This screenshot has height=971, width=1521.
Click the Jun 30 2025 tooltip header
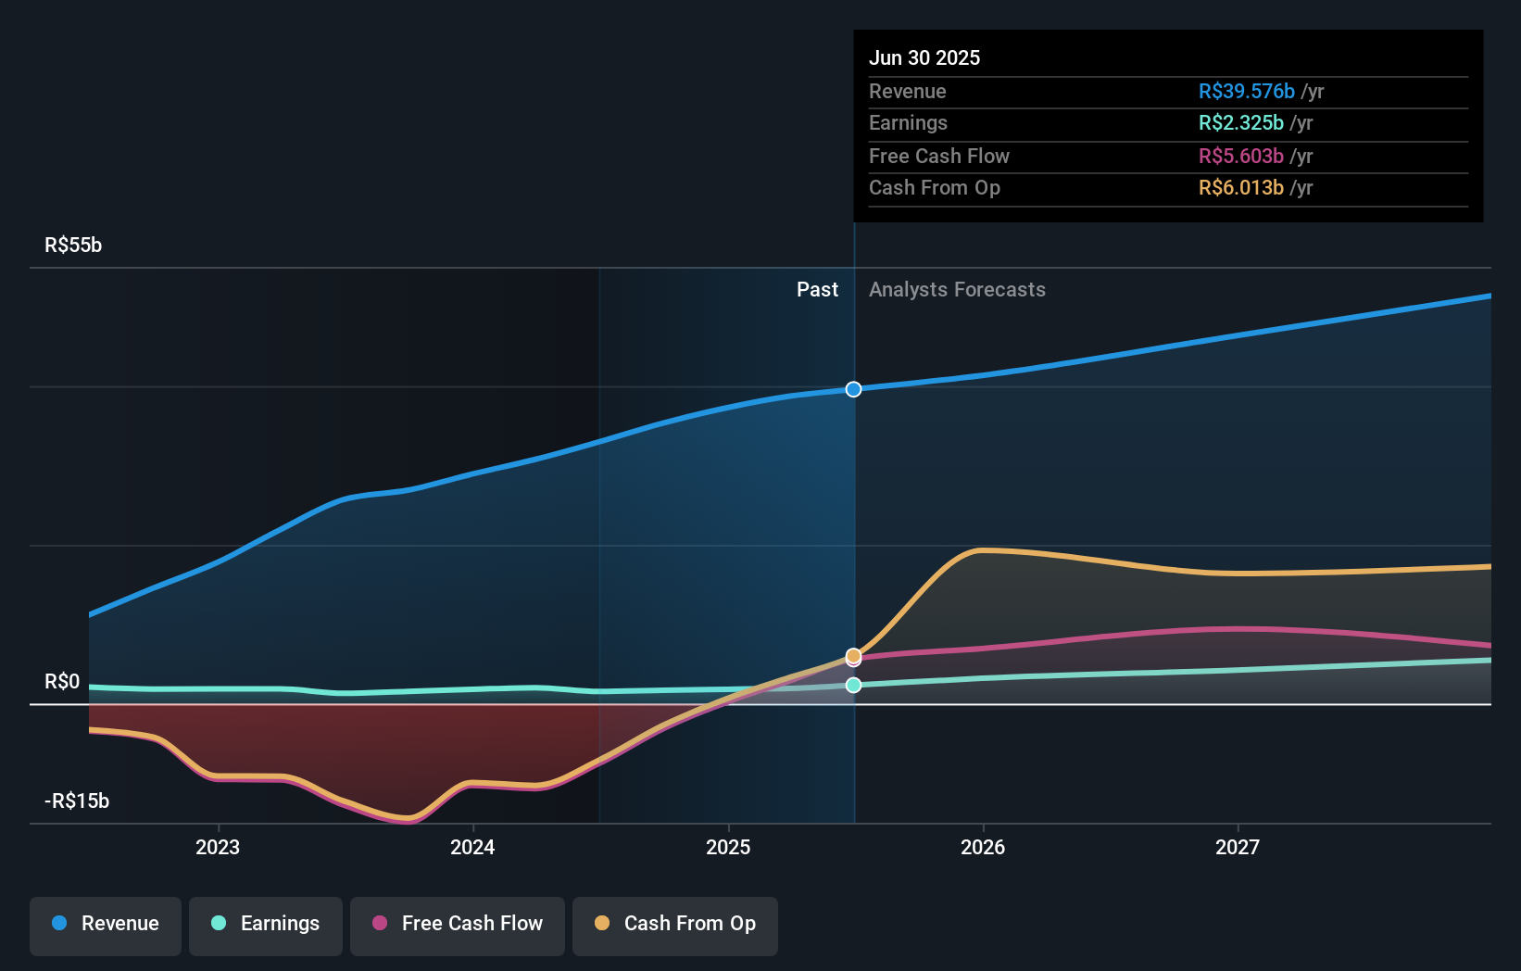[x=924, y=57]
